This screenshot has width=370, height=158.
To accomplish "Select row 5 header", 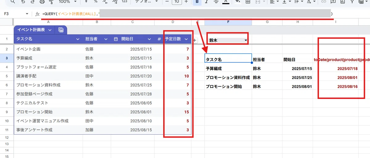I will 6,76.
